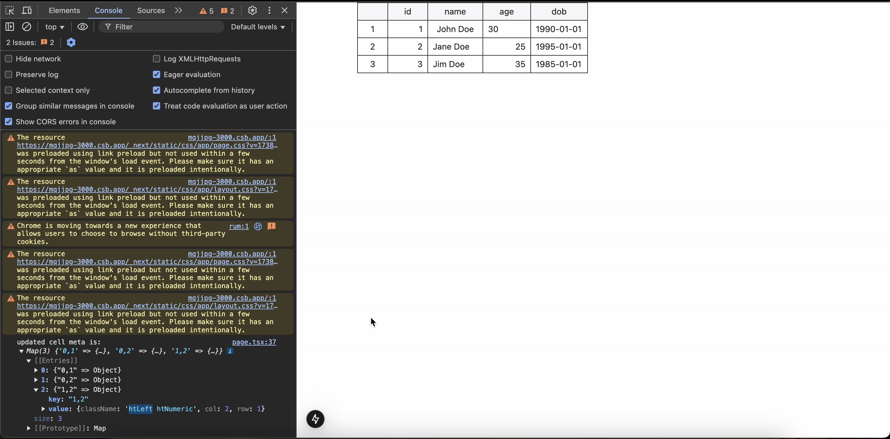Open DevTools settings gear in tab bar
This screenshot has width=890, height=439.
coord(252,11)
